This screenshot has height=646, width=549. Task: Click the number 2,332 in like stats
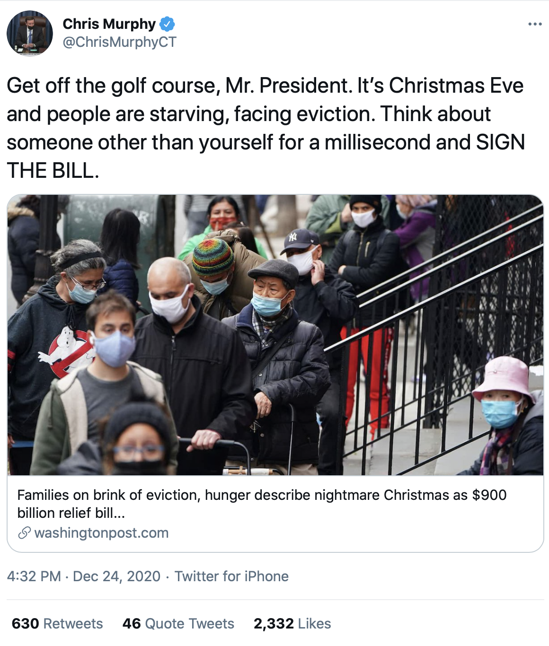[x=274, y=623]
